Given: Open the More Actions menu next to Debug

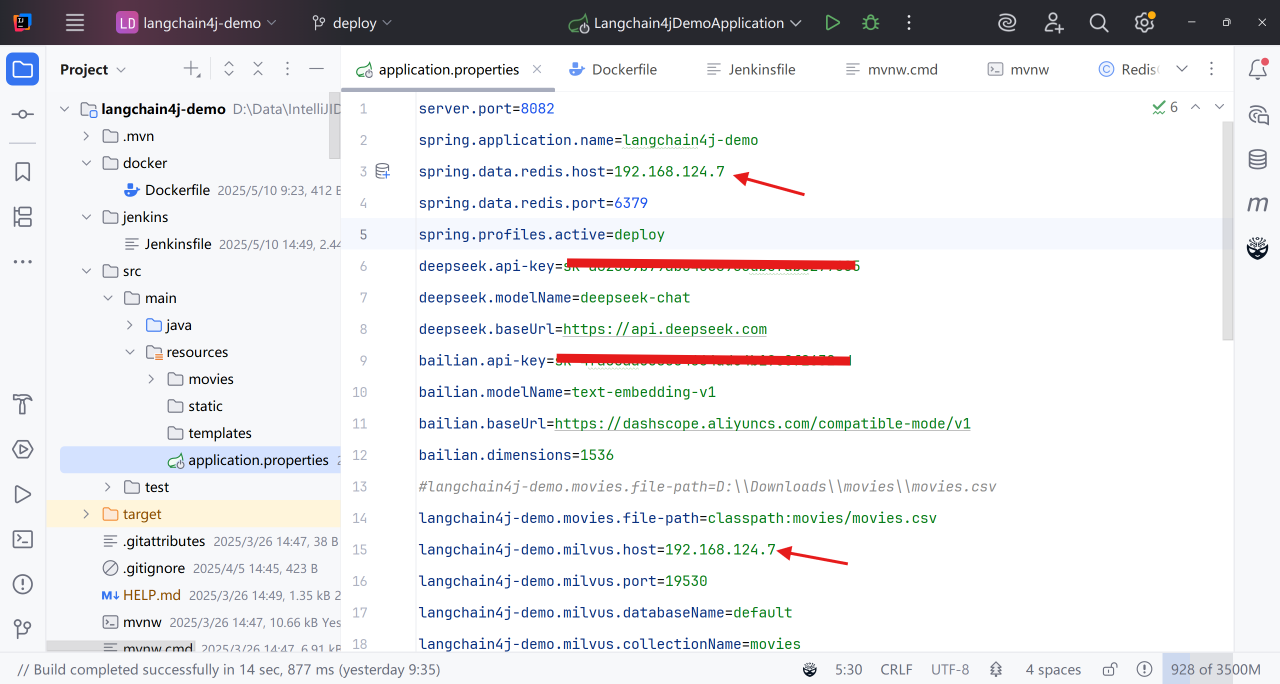Looking at the screenshot, I should click(909, 23).
